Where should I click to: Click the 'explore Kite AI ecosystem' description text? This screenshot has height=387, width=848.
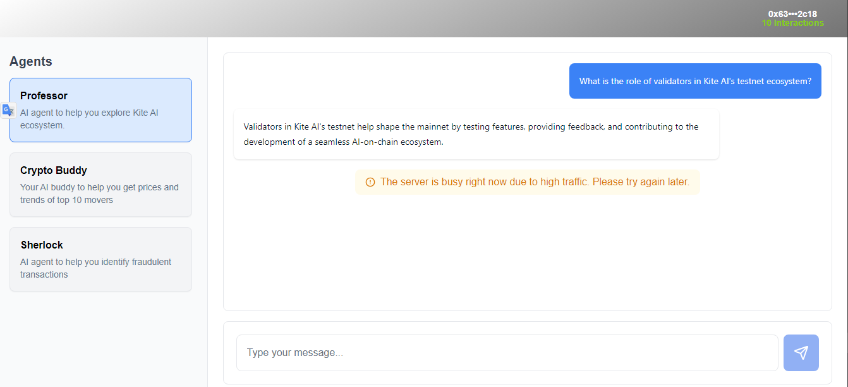coord(89,119)
